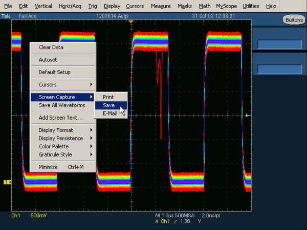307x230 pixels.
Task: Open the File menu
Action: click(x=8, y=6)
